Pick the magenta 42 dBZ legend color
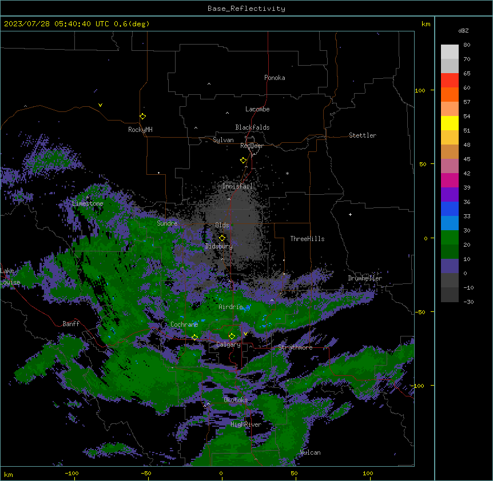Image resolution: width=493 pixels, height=481 pixels. pos(450,180)
